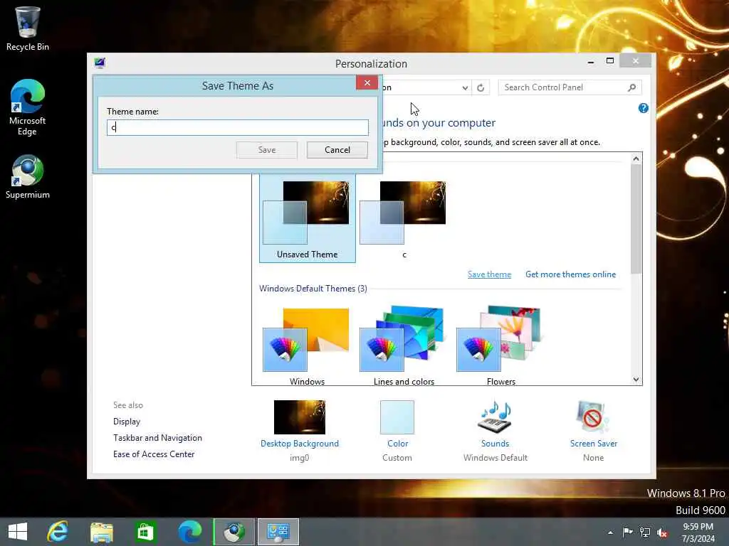Image resolution: width=729 pixels, height=546 pixels.
Task: Open the Screen Saver icon
Action: [593, 417]
